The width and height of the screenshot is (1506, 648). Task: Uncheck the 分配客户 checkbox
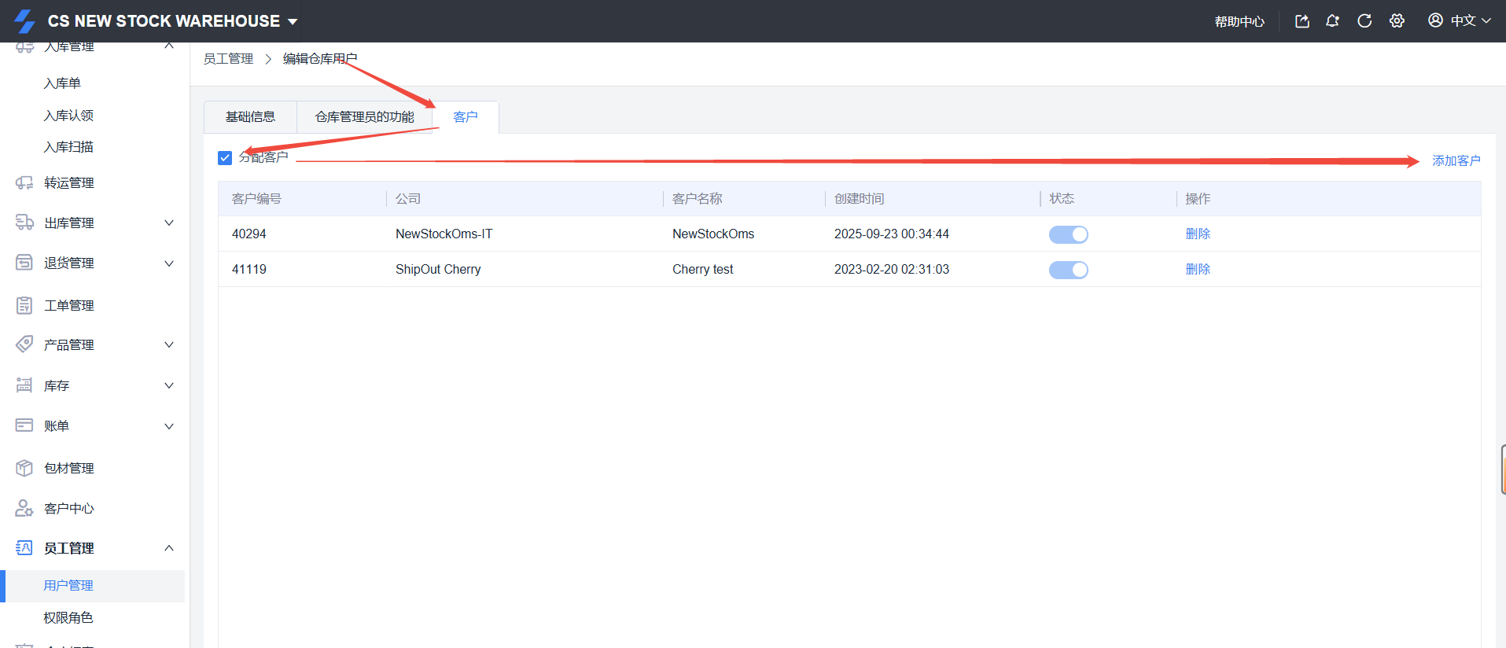pyautogui.click(x=225, y=158)
